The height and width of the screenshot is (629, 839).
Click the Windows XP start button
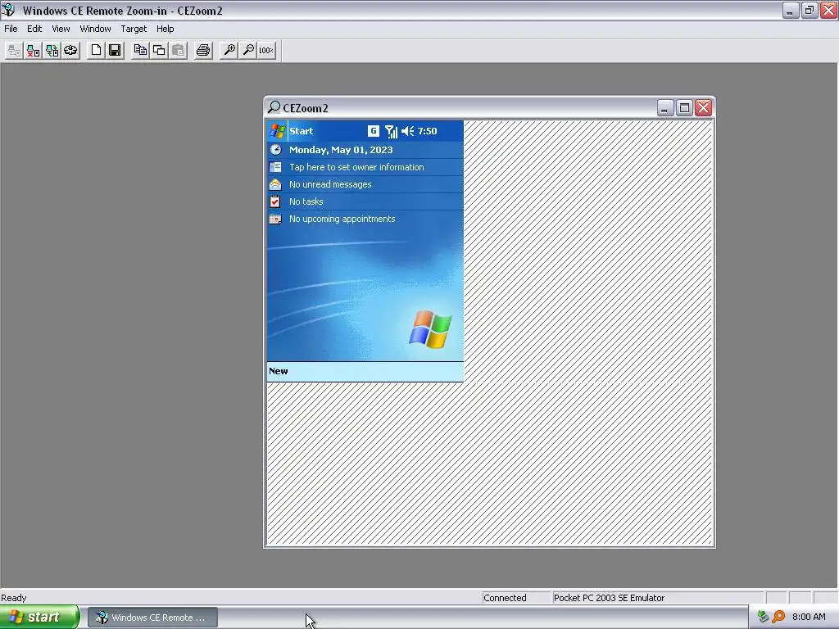tap(39, 618)
